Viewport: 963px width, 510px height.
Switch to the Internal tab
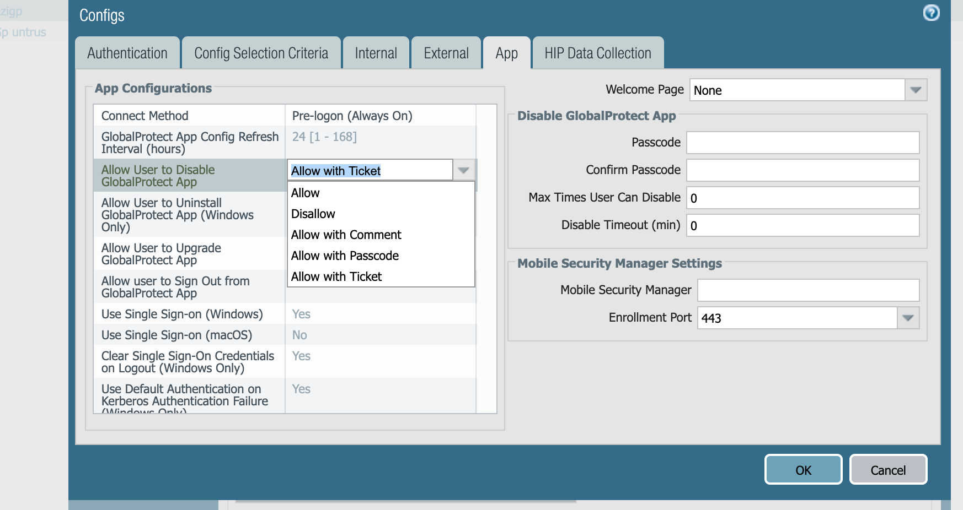tap(376, 53)
